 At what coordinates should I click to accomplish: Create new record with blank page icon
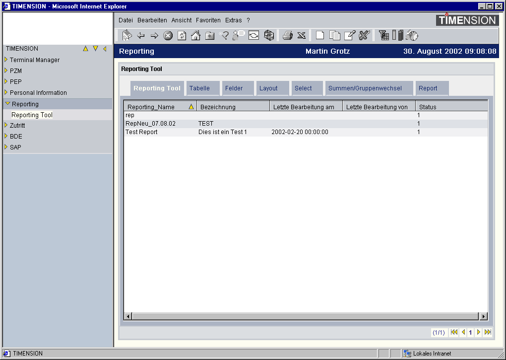tap(320, 35)
